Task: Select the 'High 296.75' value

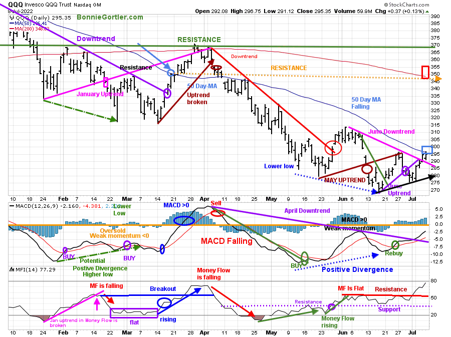Action: (246, 11)
